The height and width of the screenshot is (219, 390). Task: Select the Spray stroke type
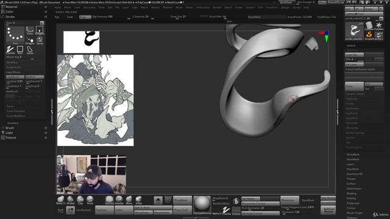click(40, 41)
